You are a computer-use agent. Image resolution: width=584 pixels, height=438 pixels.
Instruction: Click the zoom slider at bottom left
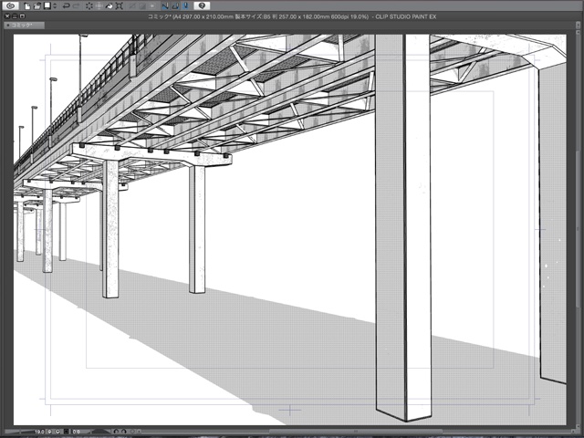coord(18,432)
